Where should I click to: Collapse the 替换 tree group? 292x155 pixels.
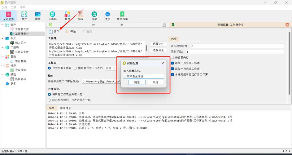click(x=2, y=56)
